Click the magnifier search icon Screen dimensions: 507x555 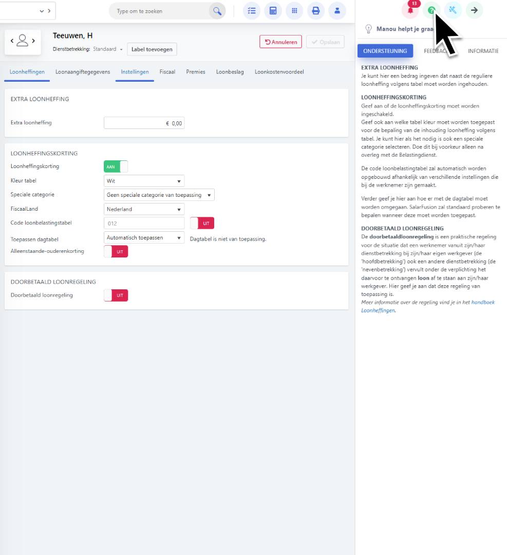point(217,11)
